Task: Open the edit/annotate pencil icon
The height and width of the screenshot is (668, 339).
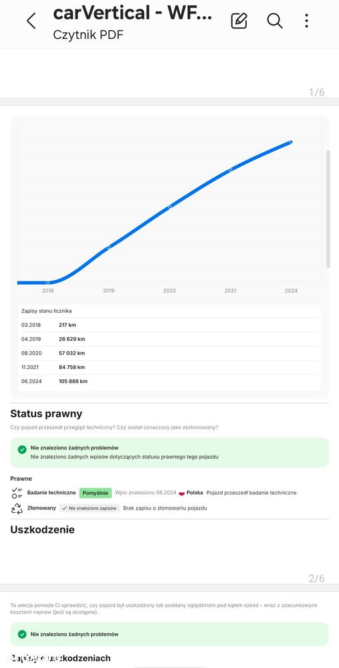Action: pyautogui.click(x=239, y=21)
